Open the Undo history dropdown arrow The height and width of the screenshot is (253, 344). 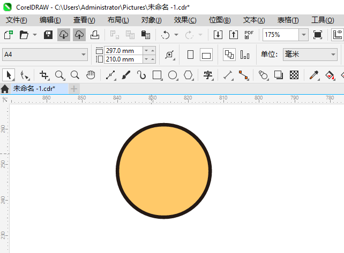pyautogui.click(x=176, y=35)
